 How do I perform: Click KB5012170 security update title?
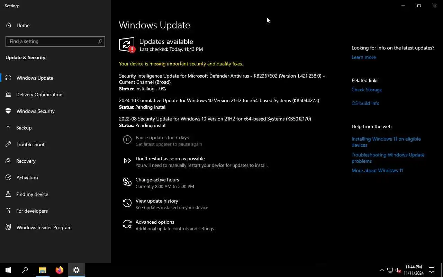point(215,119)
